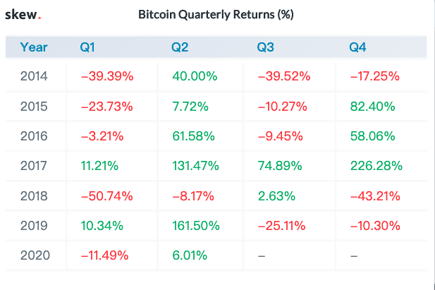Click the 2015 Q4 value 82.40%
435x290 pixels.
(x=372, y=107)
